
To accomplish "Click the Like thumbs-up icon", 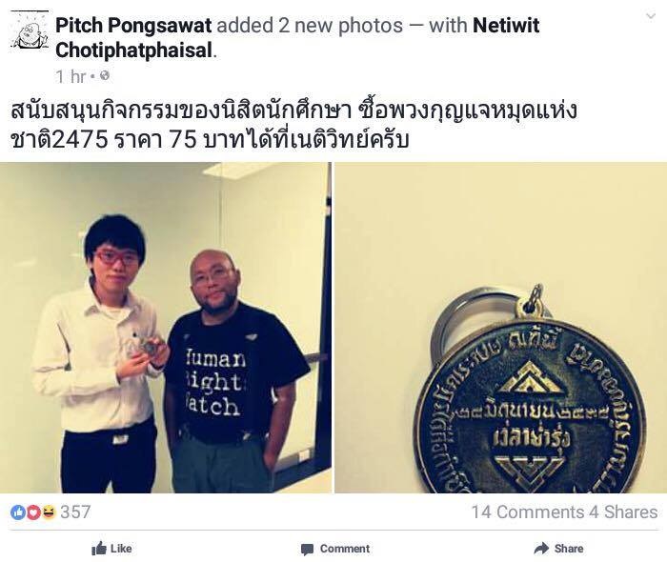I will click(99, 549).
